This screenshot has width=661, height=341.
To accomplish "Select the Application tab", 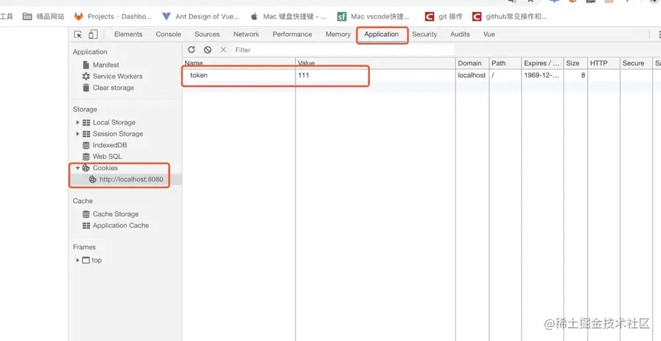I will pos(381,34).
